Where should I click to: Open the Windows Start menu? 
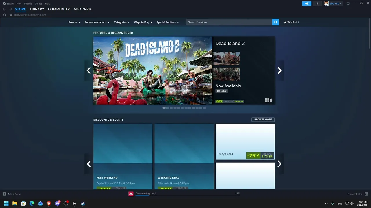tap(6, 203)
